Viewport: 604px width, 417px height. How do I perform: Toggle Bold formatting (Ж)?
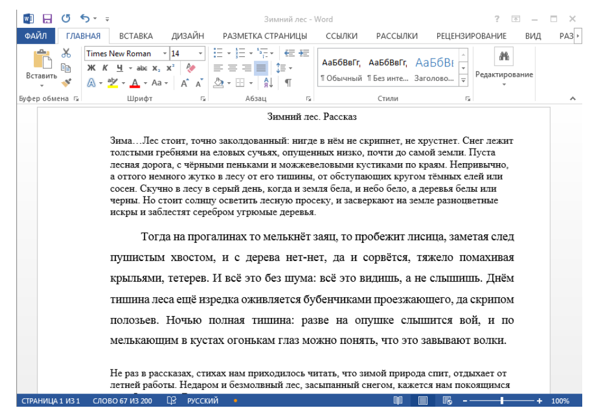91,69
